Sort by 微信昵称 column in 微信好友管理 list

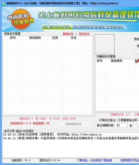tap(35, 38)
